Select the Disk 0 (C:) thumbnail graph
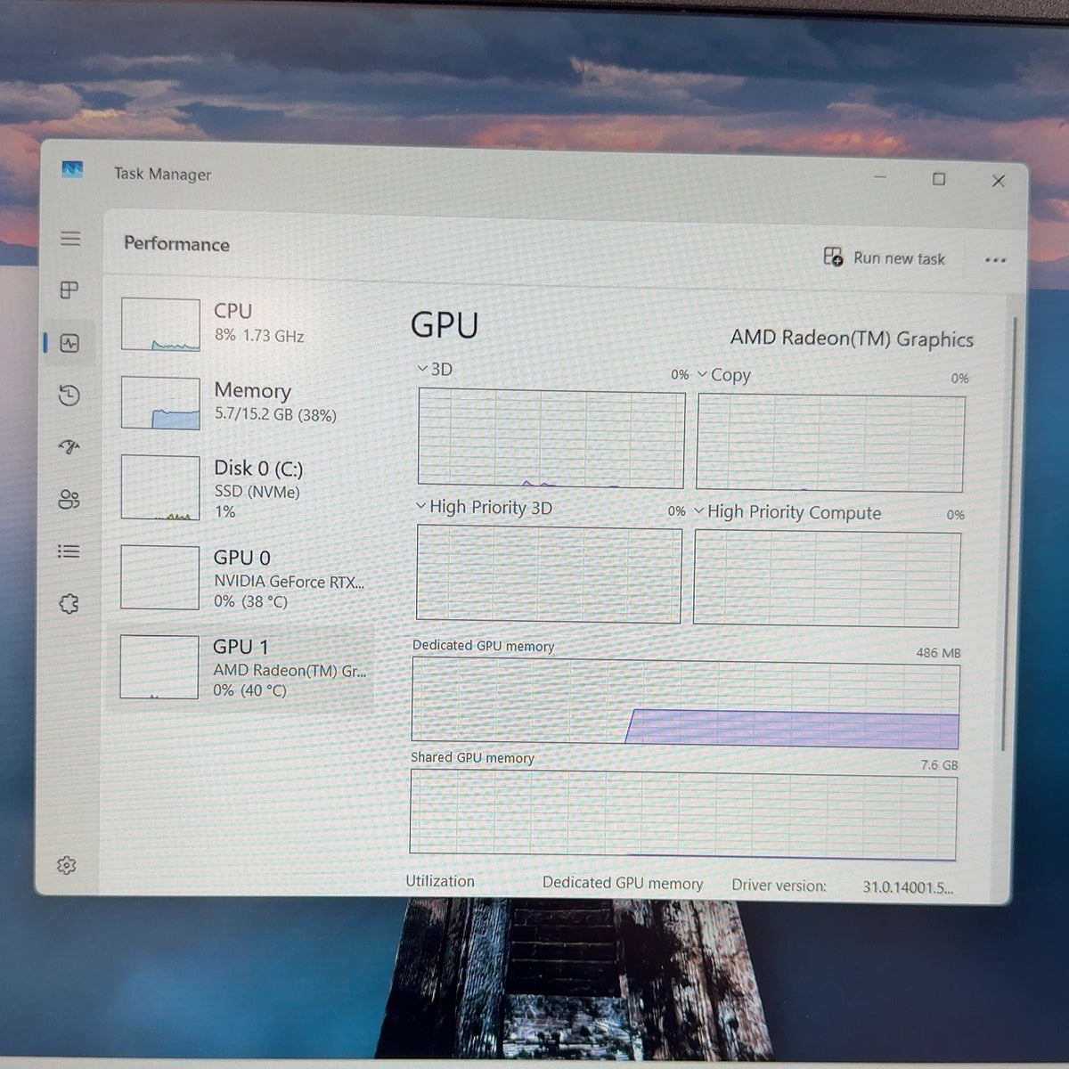 click(160, 487)
